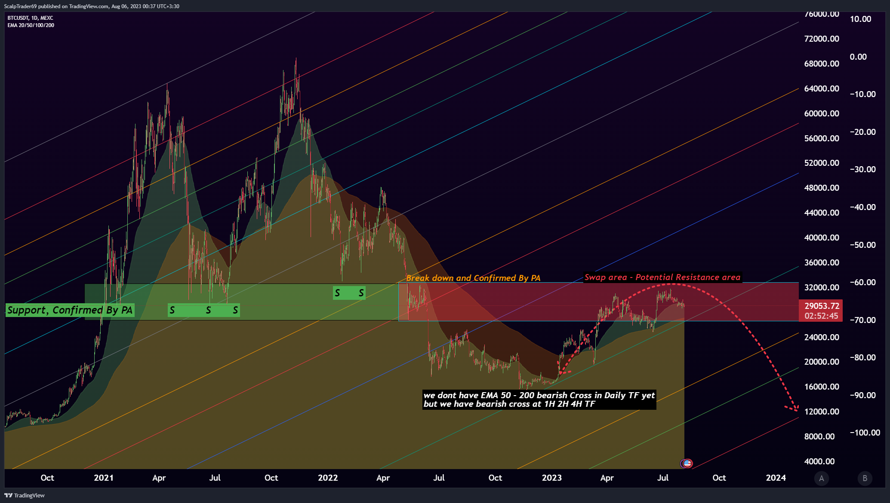Select 'Swap area - Potential Resistance area' label
Viewport: 890px width, 503px height.
click(662, 277)
